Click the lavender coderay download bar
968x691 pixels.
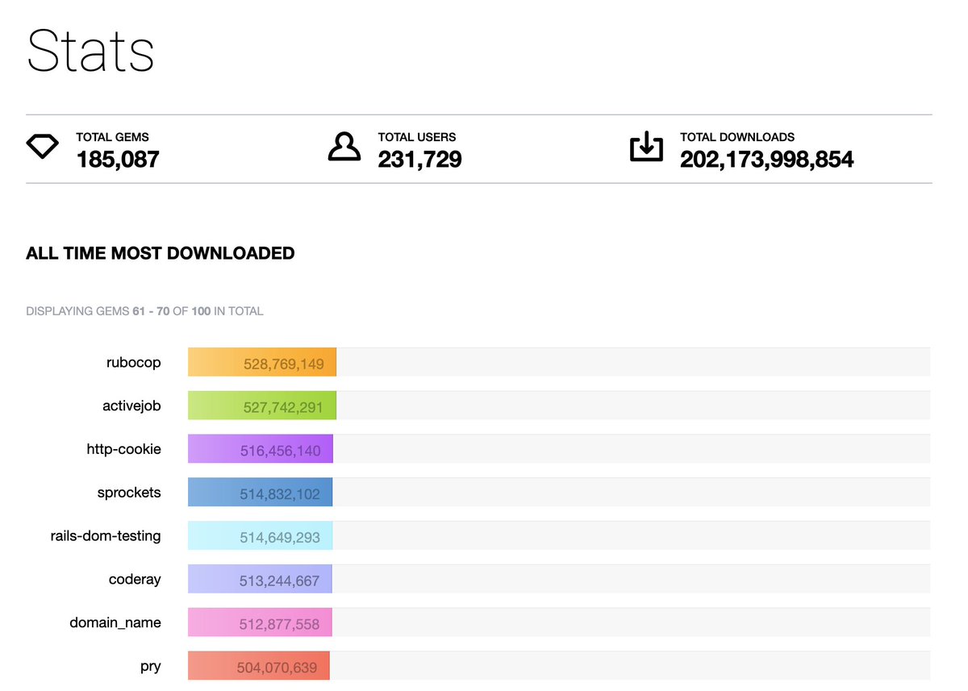(x=260, y=580)
